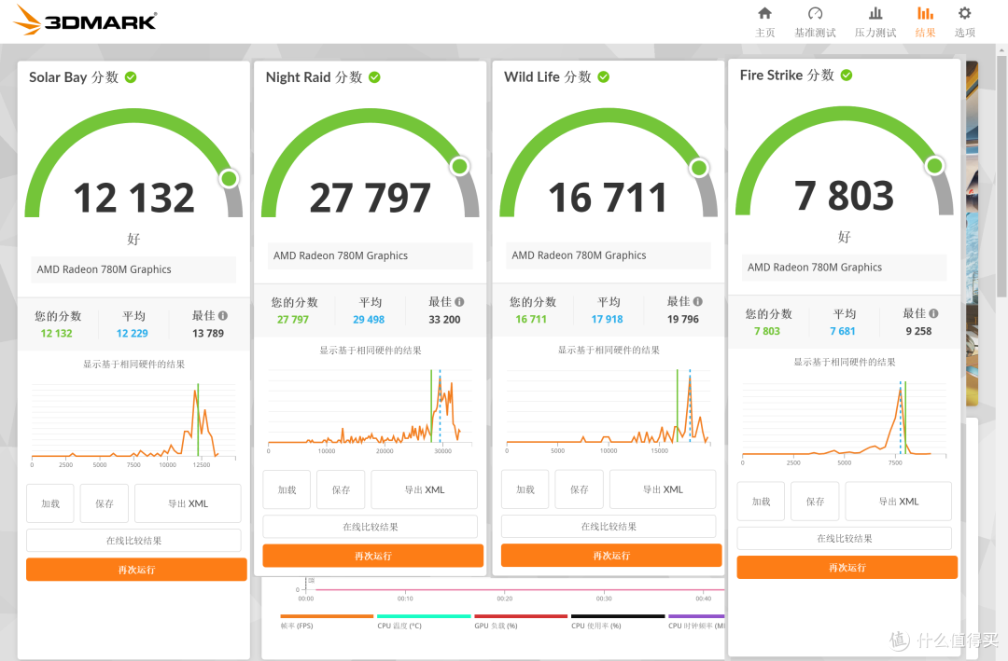Click the AMD Radeon 780M Graphics label in Solar Bay

coord(105,269)
